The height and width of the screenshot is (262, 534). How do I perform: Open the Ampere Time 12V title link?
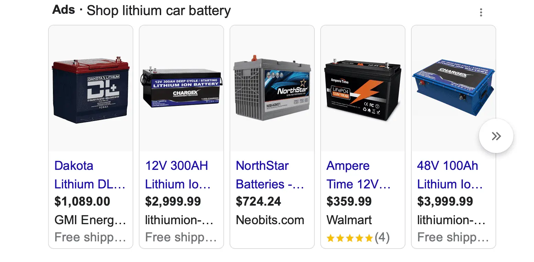pos(358,175)
